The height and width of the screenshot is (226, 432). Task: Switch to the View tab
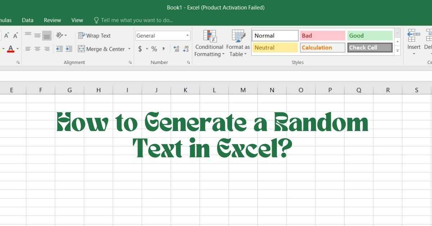pyautogui.click(x=77, y=20)
